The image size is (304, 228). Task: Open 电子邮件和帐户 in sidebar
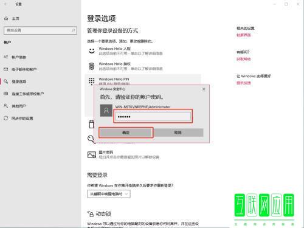24,69
